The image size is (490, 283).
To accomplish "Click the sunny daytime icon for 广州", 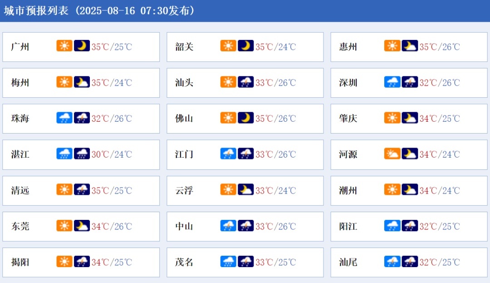I will [x=64, y=46].
